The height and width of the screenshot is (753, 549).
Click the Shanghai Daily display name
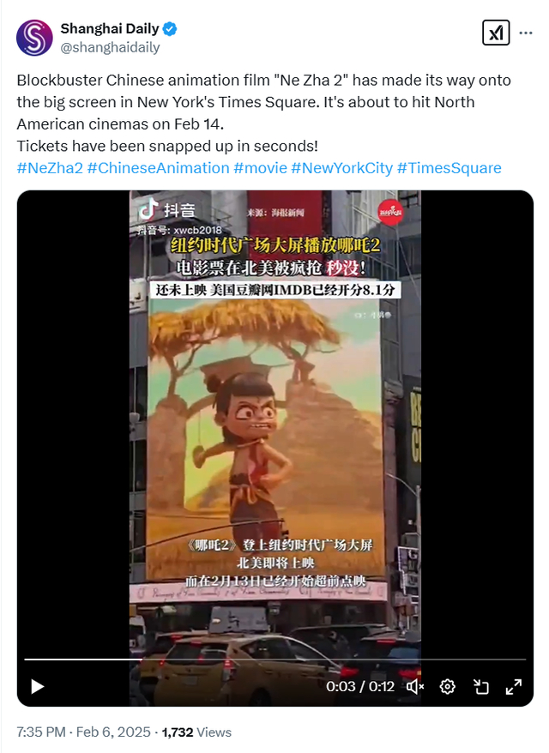(110, 29)
